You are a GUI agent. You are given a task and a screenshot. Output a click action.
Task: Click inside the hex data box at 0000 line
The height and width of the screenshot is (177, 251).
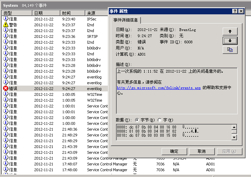pos(158,127)
